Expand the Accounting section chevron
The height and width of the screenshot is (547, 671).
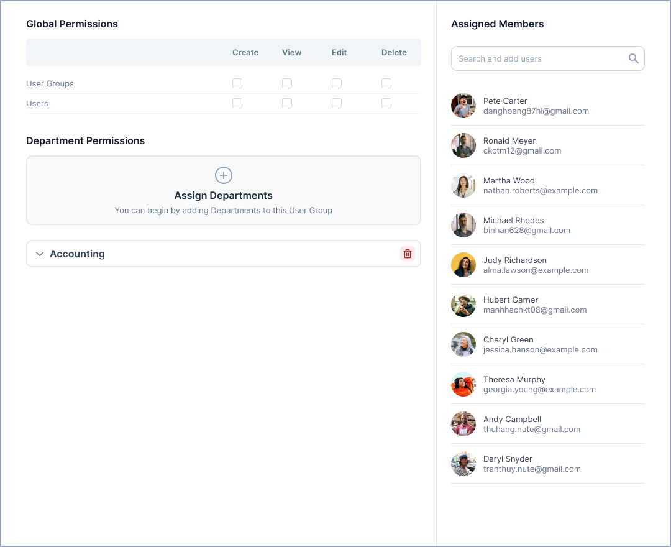coord(40,254)
